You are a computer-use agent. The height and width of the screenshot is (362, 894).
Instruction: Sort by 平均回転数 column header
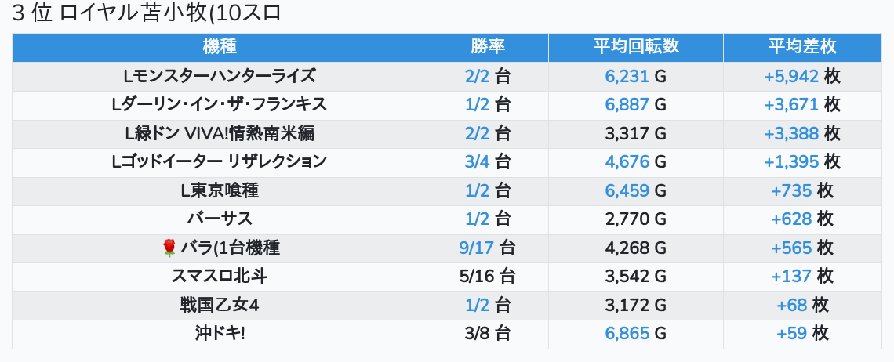click(636, 47)
